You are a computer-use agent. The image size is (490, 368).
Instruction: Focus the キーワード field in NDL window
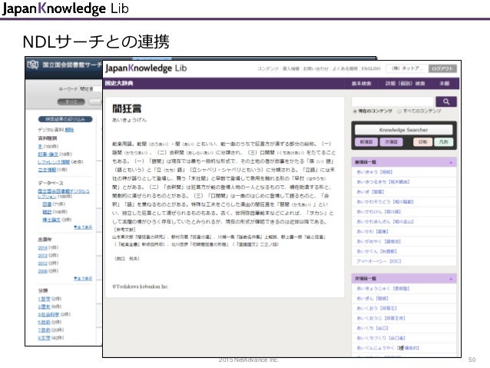coord(91,89)
